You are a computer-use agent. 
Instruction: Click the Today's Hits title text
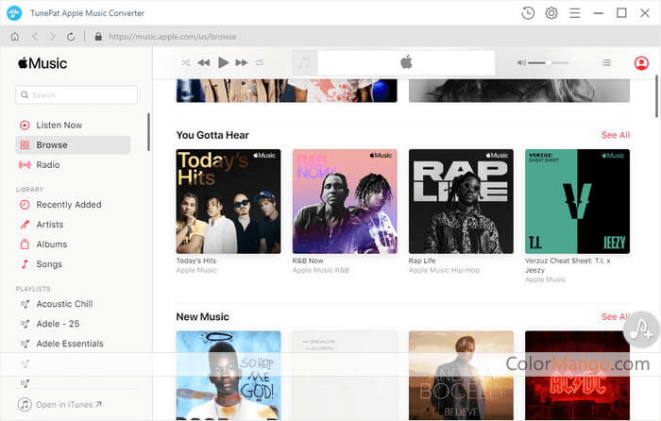point(196,261)
